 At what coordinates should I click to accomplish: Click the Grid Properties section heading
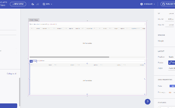165,80
